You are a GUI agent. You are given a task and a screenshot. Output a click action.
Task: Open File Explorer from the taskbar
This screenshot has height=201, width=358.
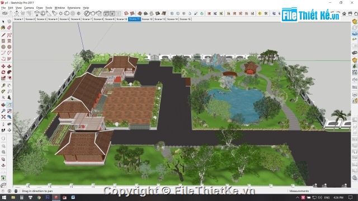[13, 197]
